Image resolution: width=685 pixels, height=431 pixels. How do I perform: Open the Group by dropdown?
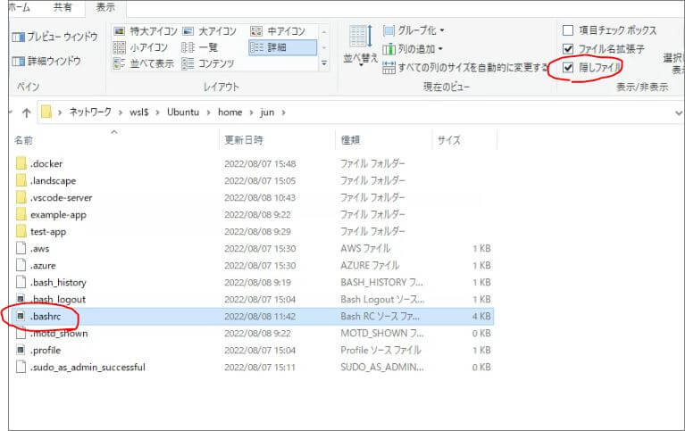coord(414,30)
